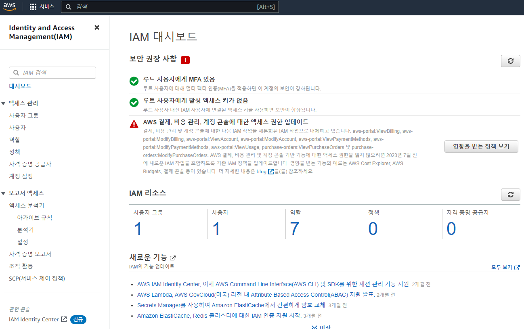Collapse the 액세스 관리 section arrow
This screenshot has height=329, width=524.
click(3, 103)
